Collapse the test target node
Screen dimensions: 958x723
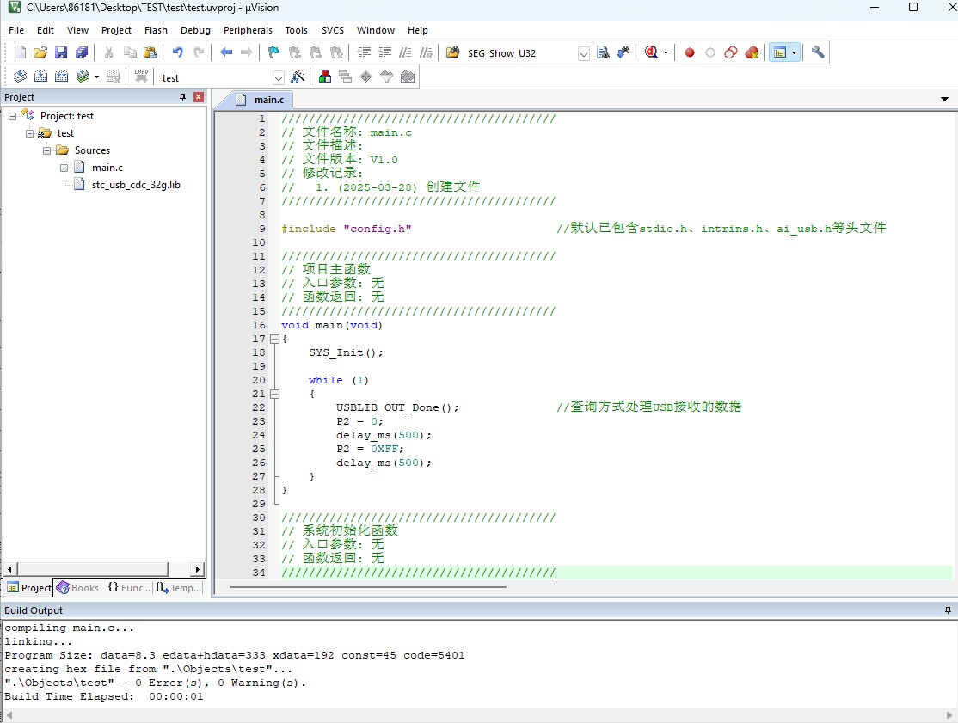[29, 133]
